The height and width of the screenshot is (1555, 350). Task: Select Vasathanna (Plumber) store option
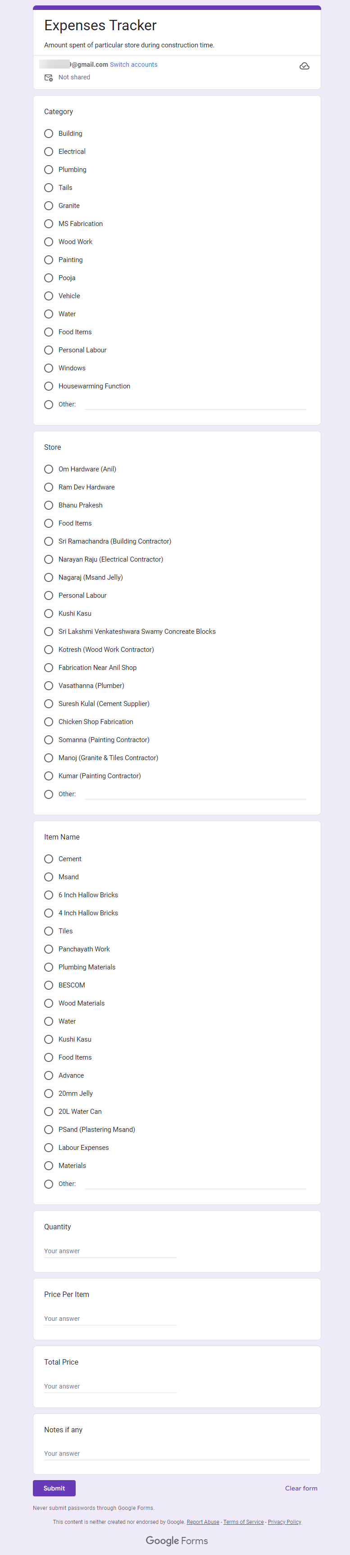48,685
